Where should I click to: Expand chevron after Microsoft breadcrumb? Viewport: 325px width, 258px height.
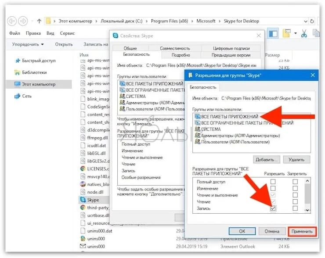pyautogui.click(x=220, y=21)
